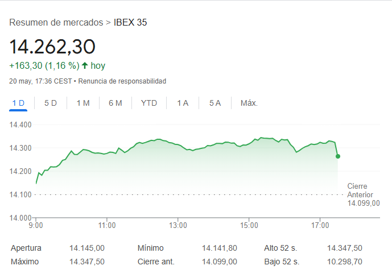
Task: Click the green up arrow icon
Action: [x=85, y=65]
